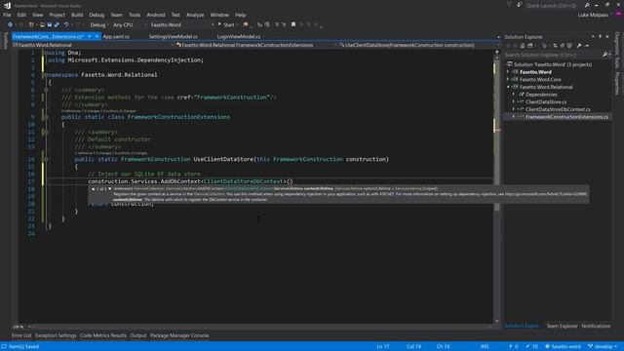
Task: Click the go.microsoft.com link in the tooltip
Action: [546, 194]
